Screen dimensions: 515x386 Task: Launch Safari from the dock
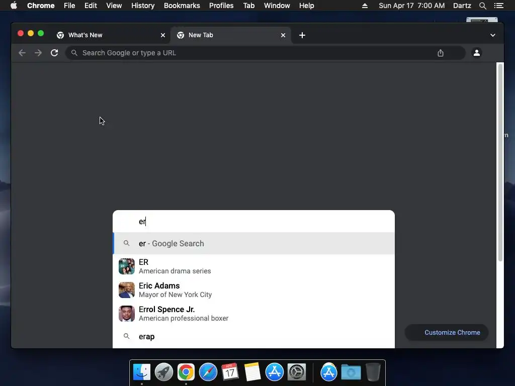pos(208,372)
